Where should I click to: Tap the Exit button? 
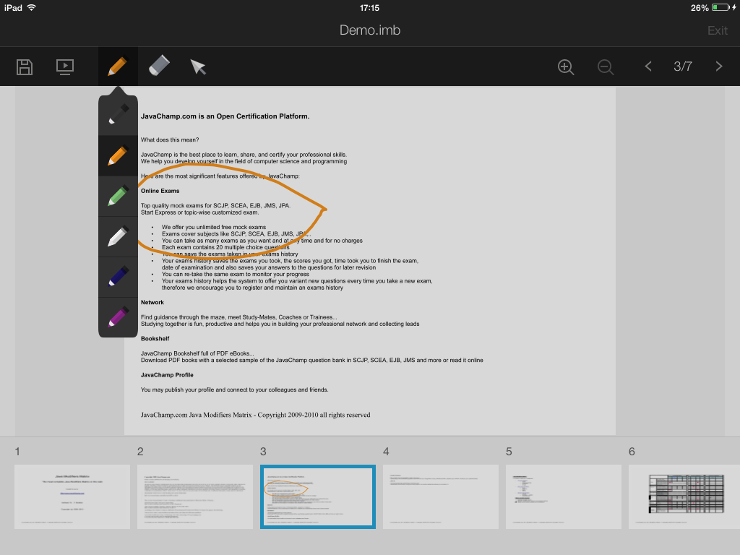click(718, 30)
